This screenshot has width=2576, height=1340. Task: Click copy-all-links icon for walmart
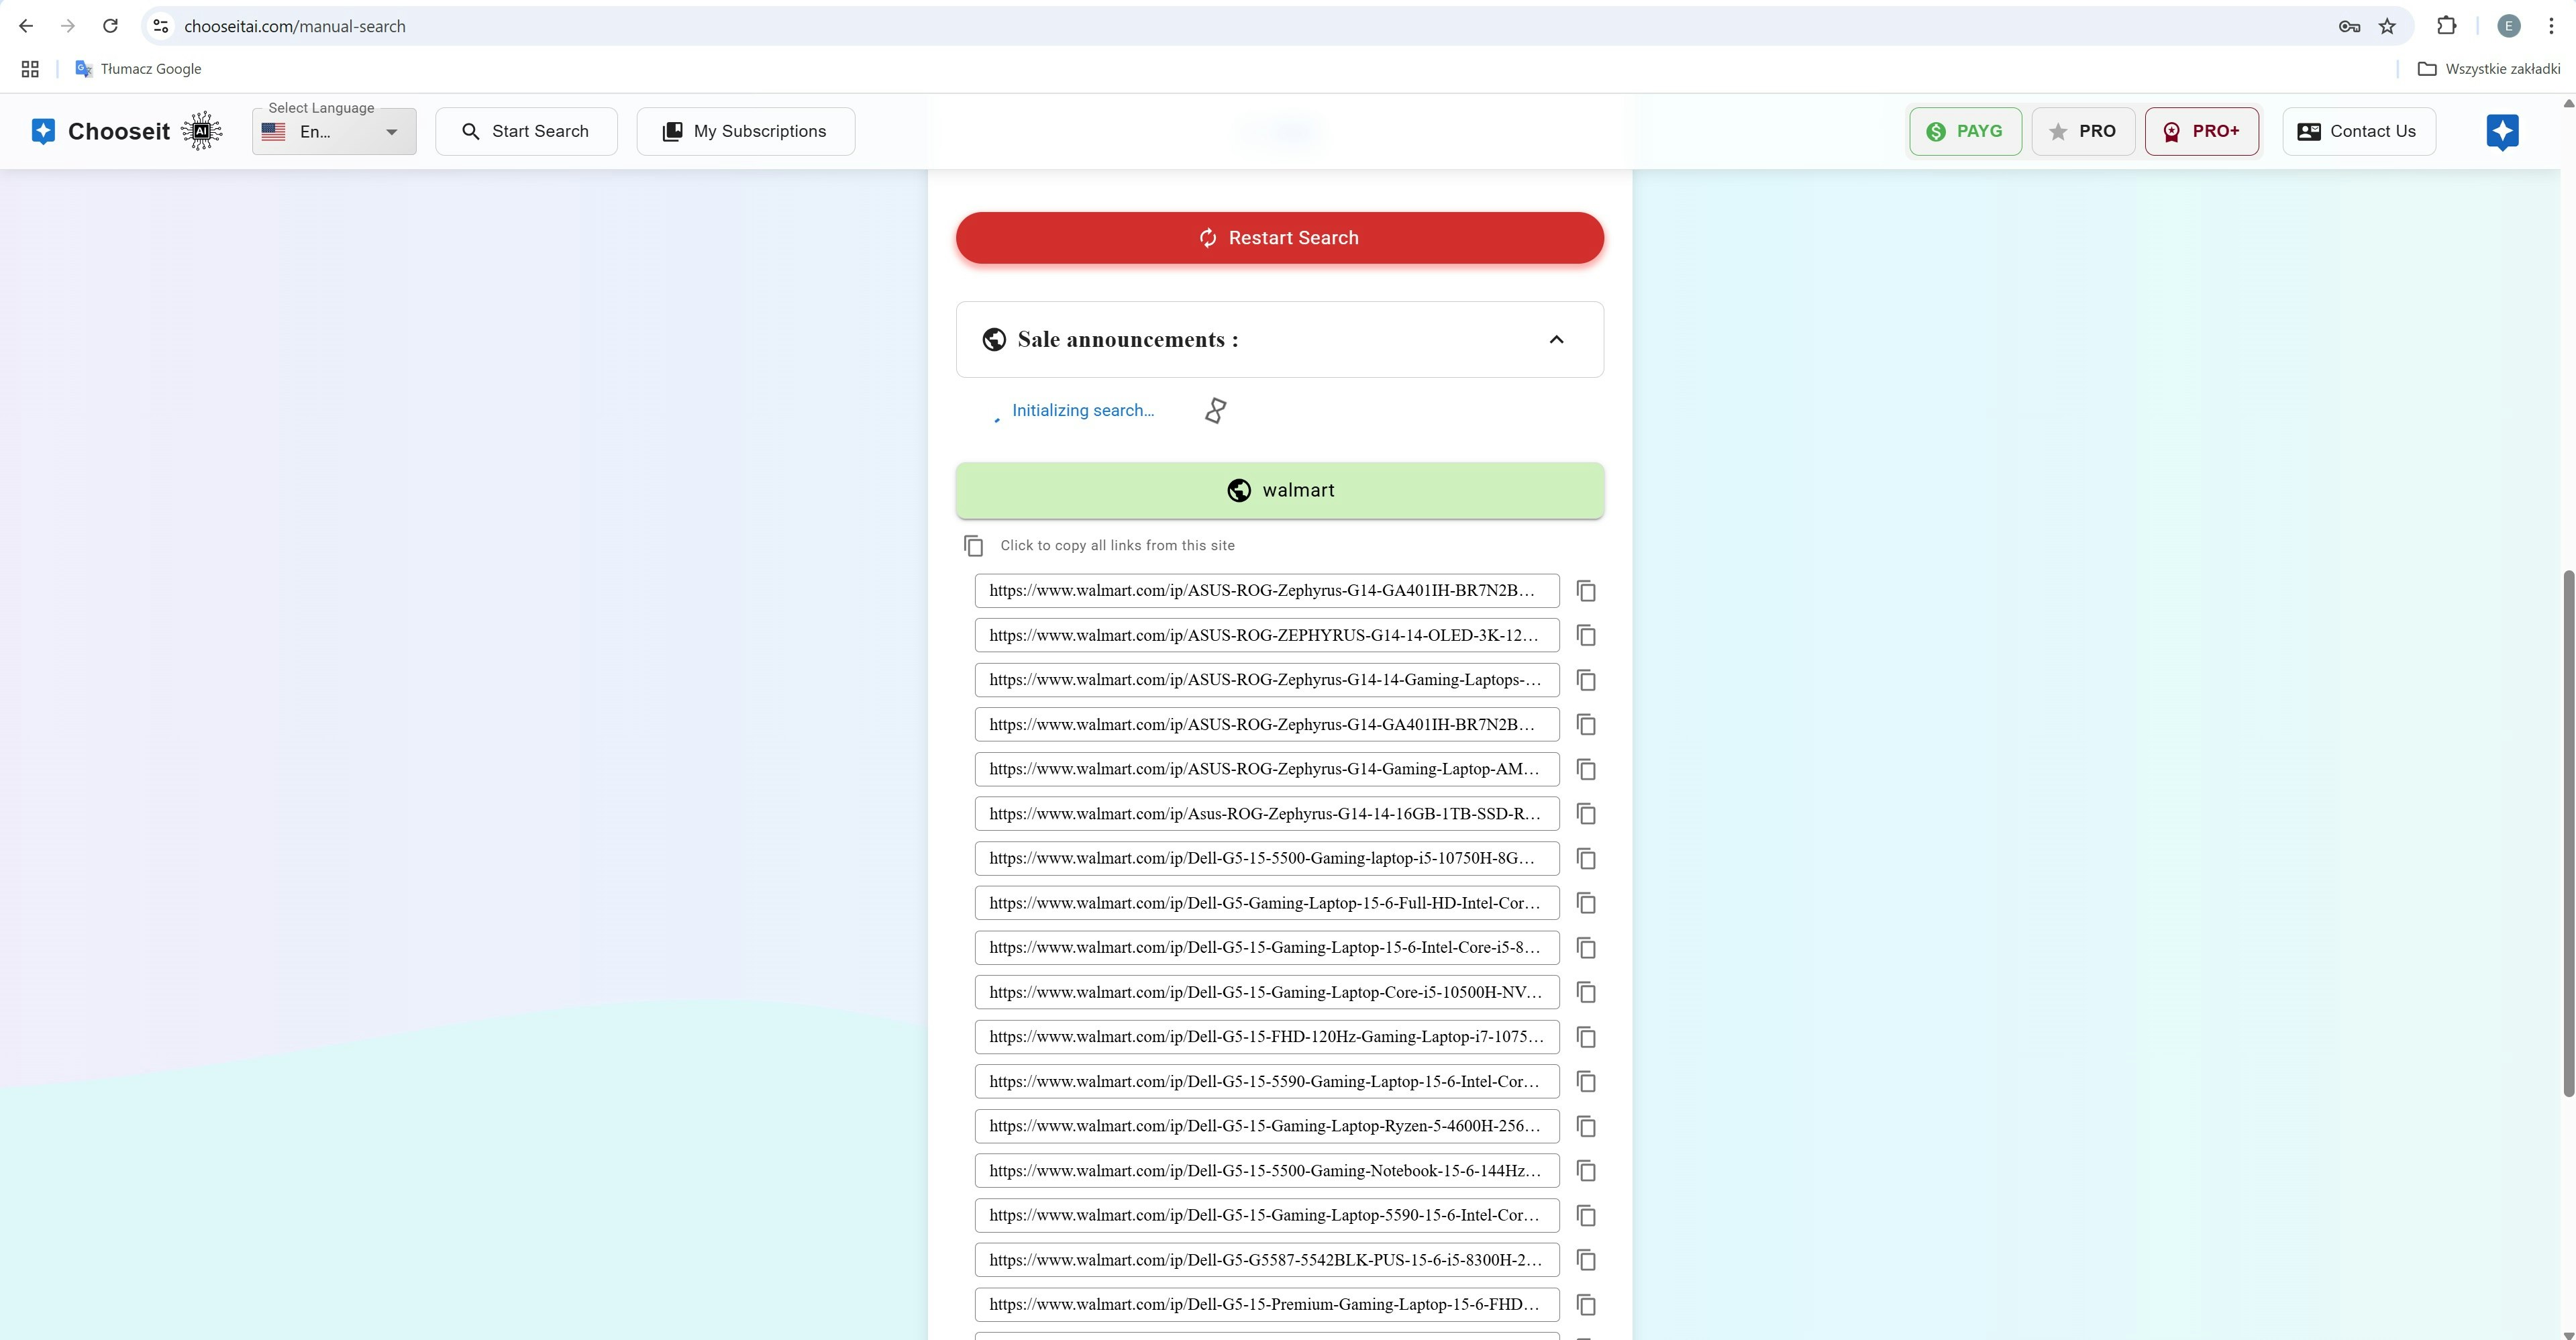pos(973,545)
